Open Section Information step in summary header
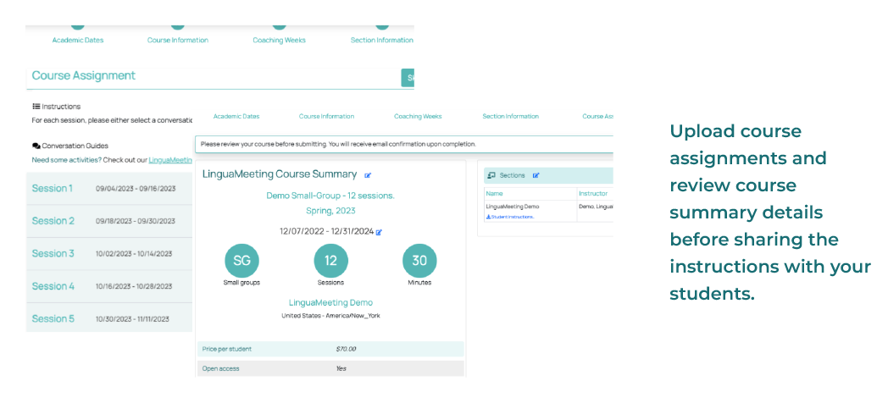 510,116
